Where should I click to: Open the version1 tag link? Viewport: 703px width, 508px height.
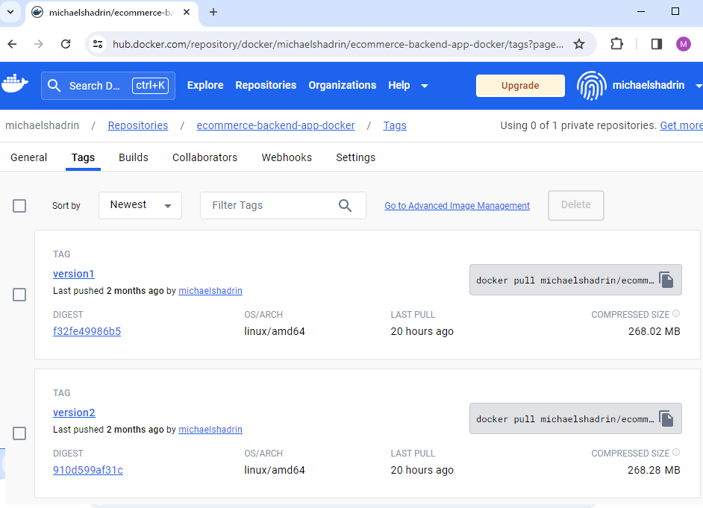(x=74, y=274)
